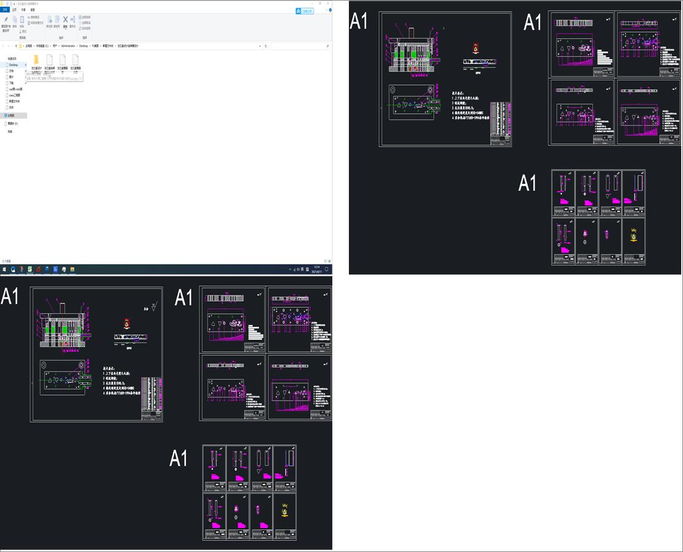The image size is (683, 552).
Task: Click the Desktop breadcrumb in the address bar
Action: [x=83, y=46]
